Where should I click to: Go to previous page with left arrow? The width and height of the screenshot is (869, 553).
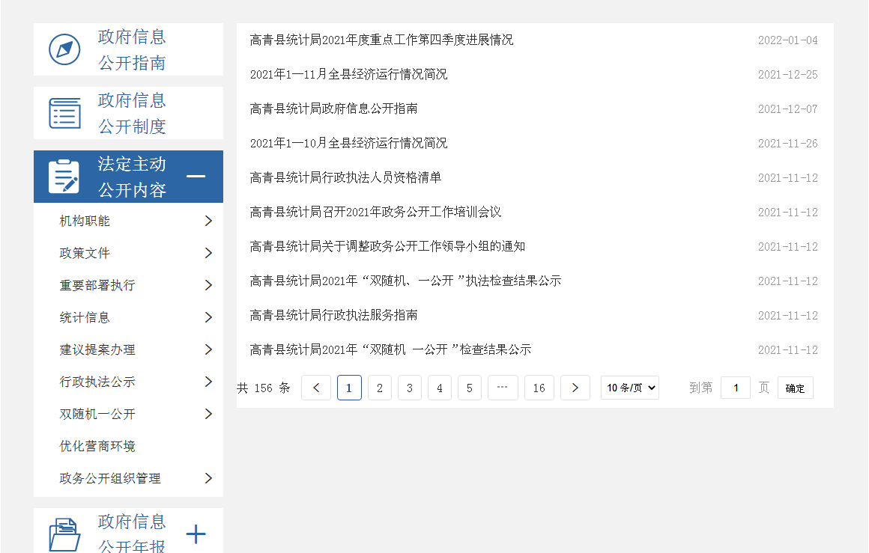(316, 388)
